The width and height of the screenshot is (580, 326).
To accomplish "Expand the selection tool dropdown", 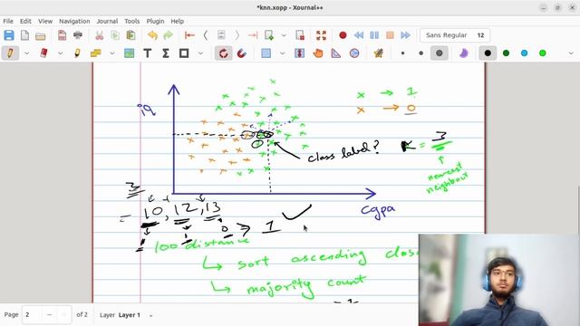I will point(282,53).
